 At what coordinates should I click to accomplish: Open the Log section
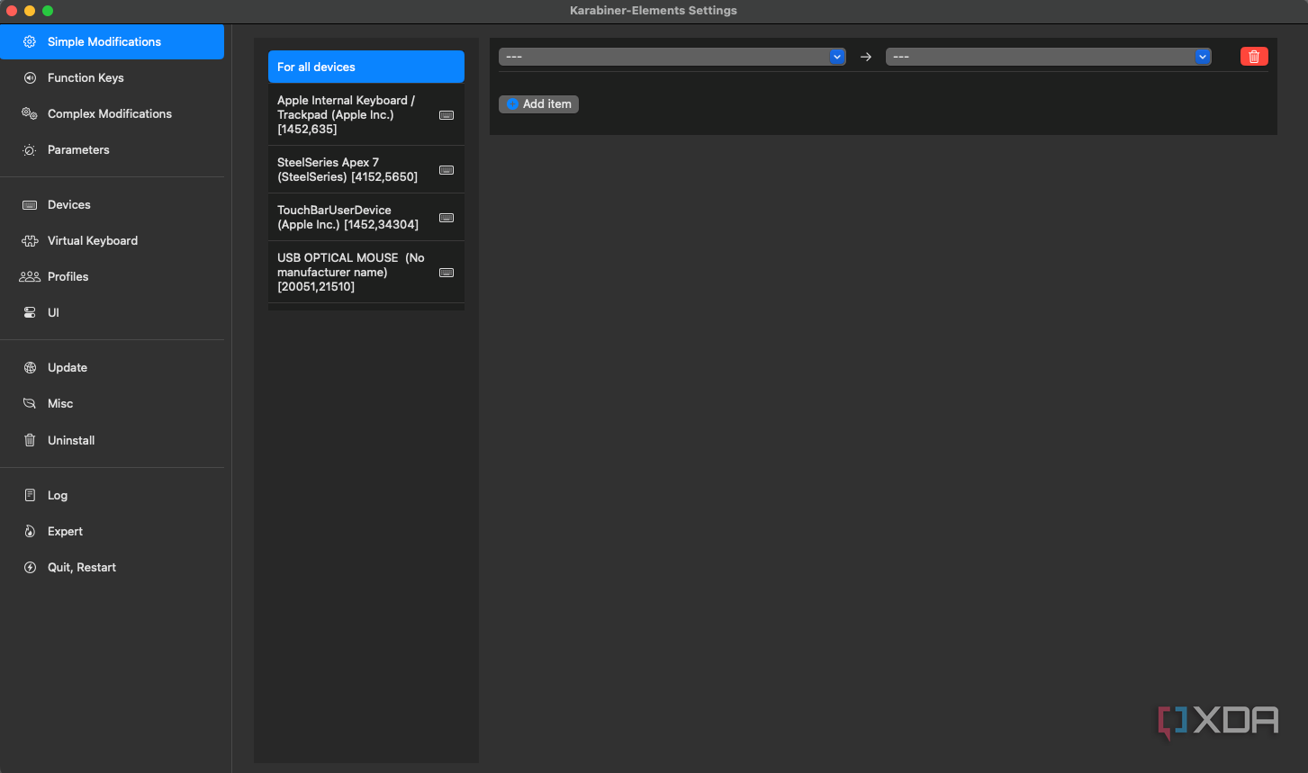pos(112,495)
